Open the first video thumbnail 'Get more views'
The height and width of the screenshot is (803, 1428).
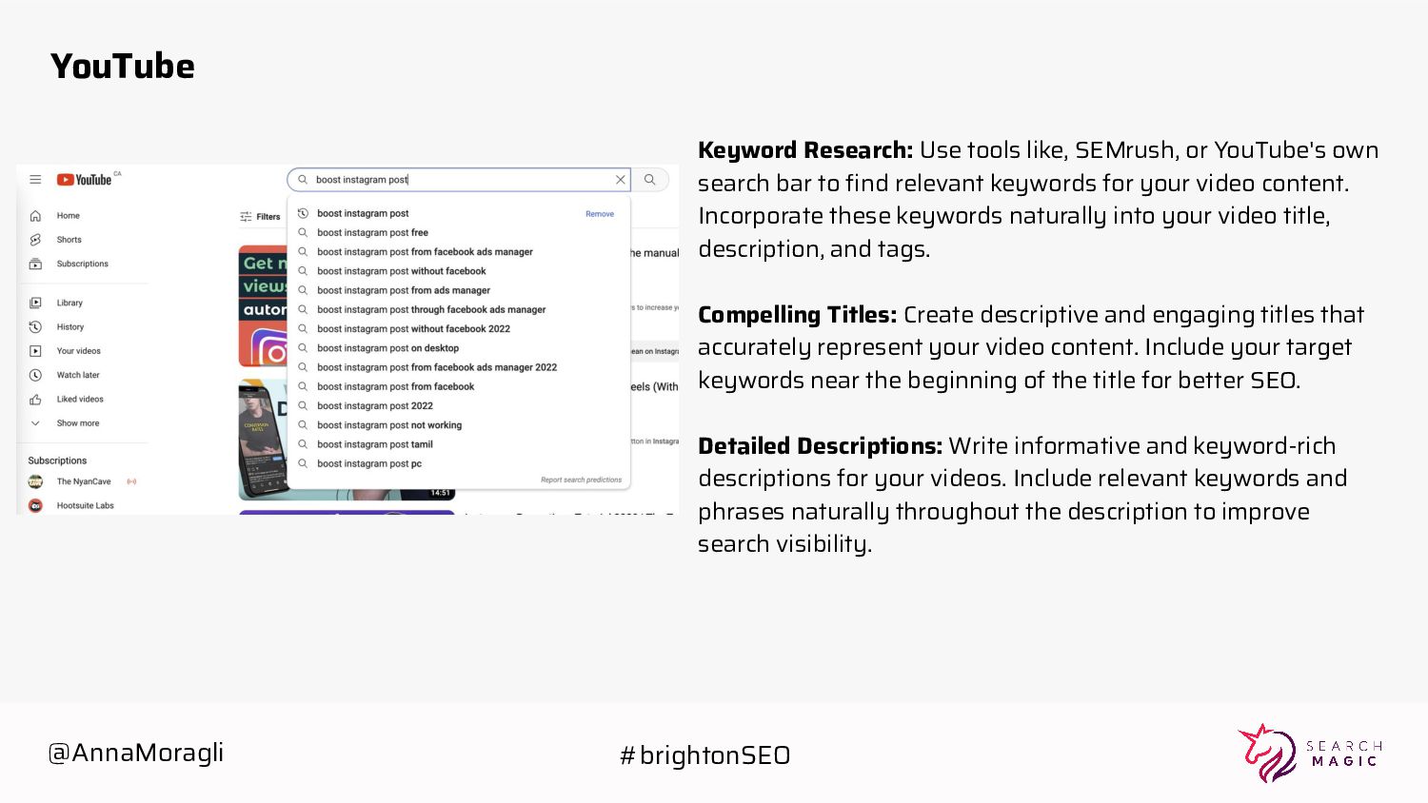pyautogui.click(x=263, y=305)
